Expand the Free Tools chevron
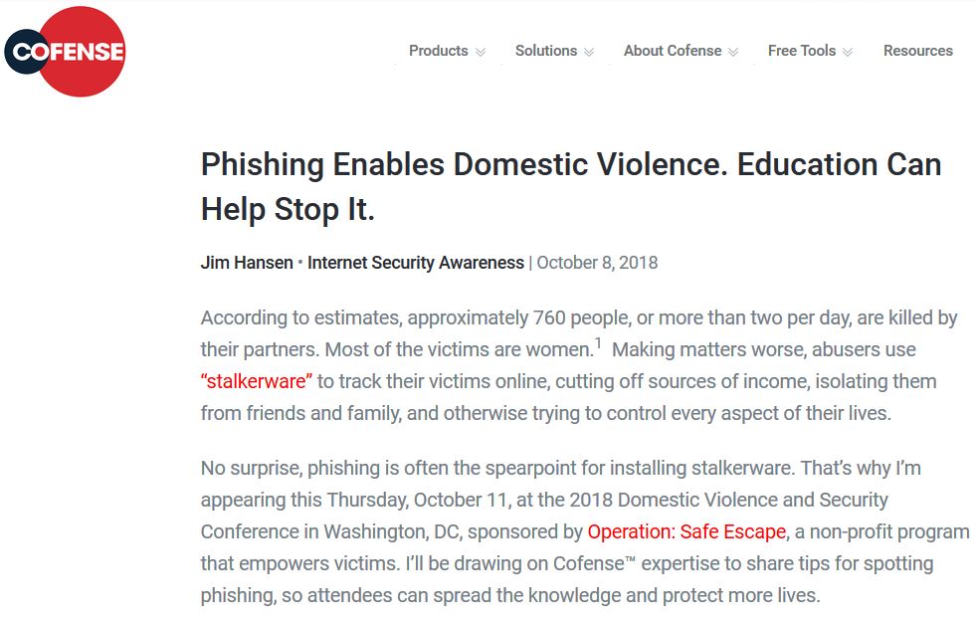This screenshot has height=624, width=977. click(x=848, y=52)
